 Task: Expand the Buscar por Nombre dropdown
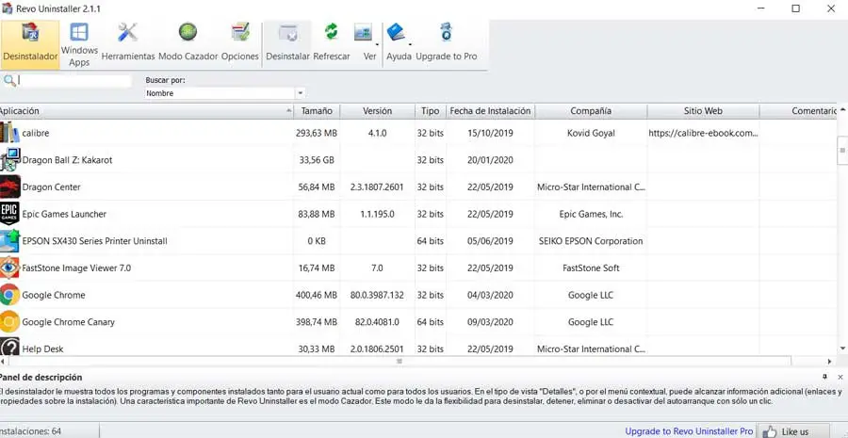click(301, 93)
